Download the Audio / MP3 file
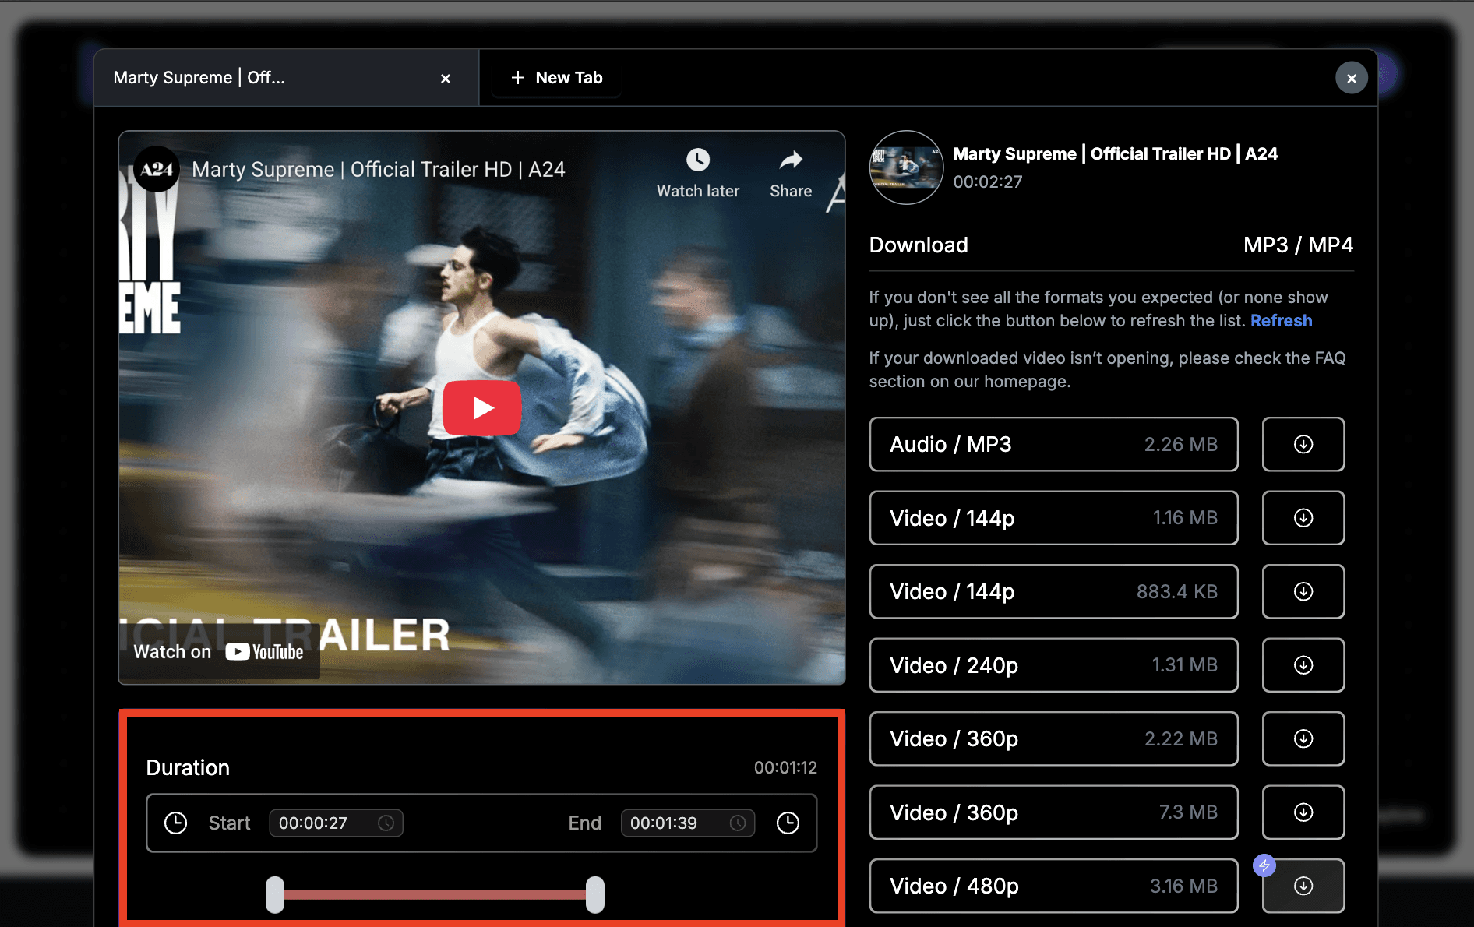Viewport: 1474px width, 927px height. [1303, 444]
